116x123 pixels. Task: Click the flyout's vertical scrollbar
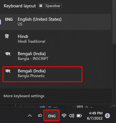114,22
